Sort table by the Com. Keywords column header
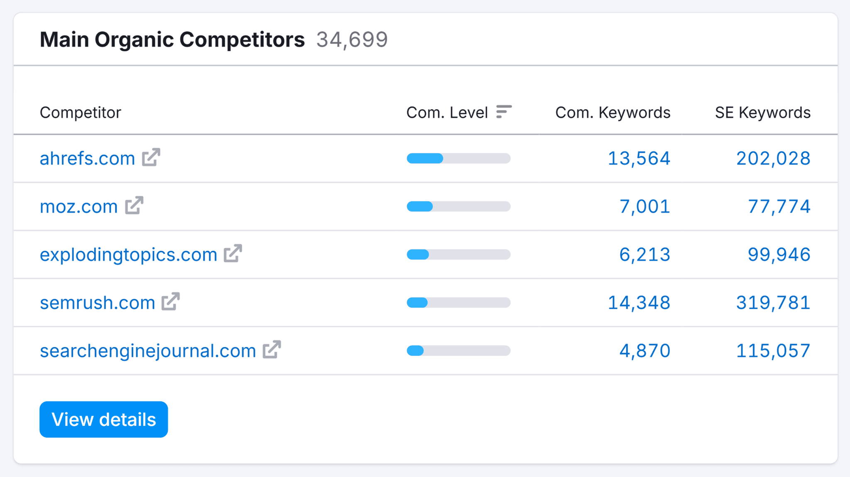The width and height of the screenshot is (850, 477). [x=612, y=112]
